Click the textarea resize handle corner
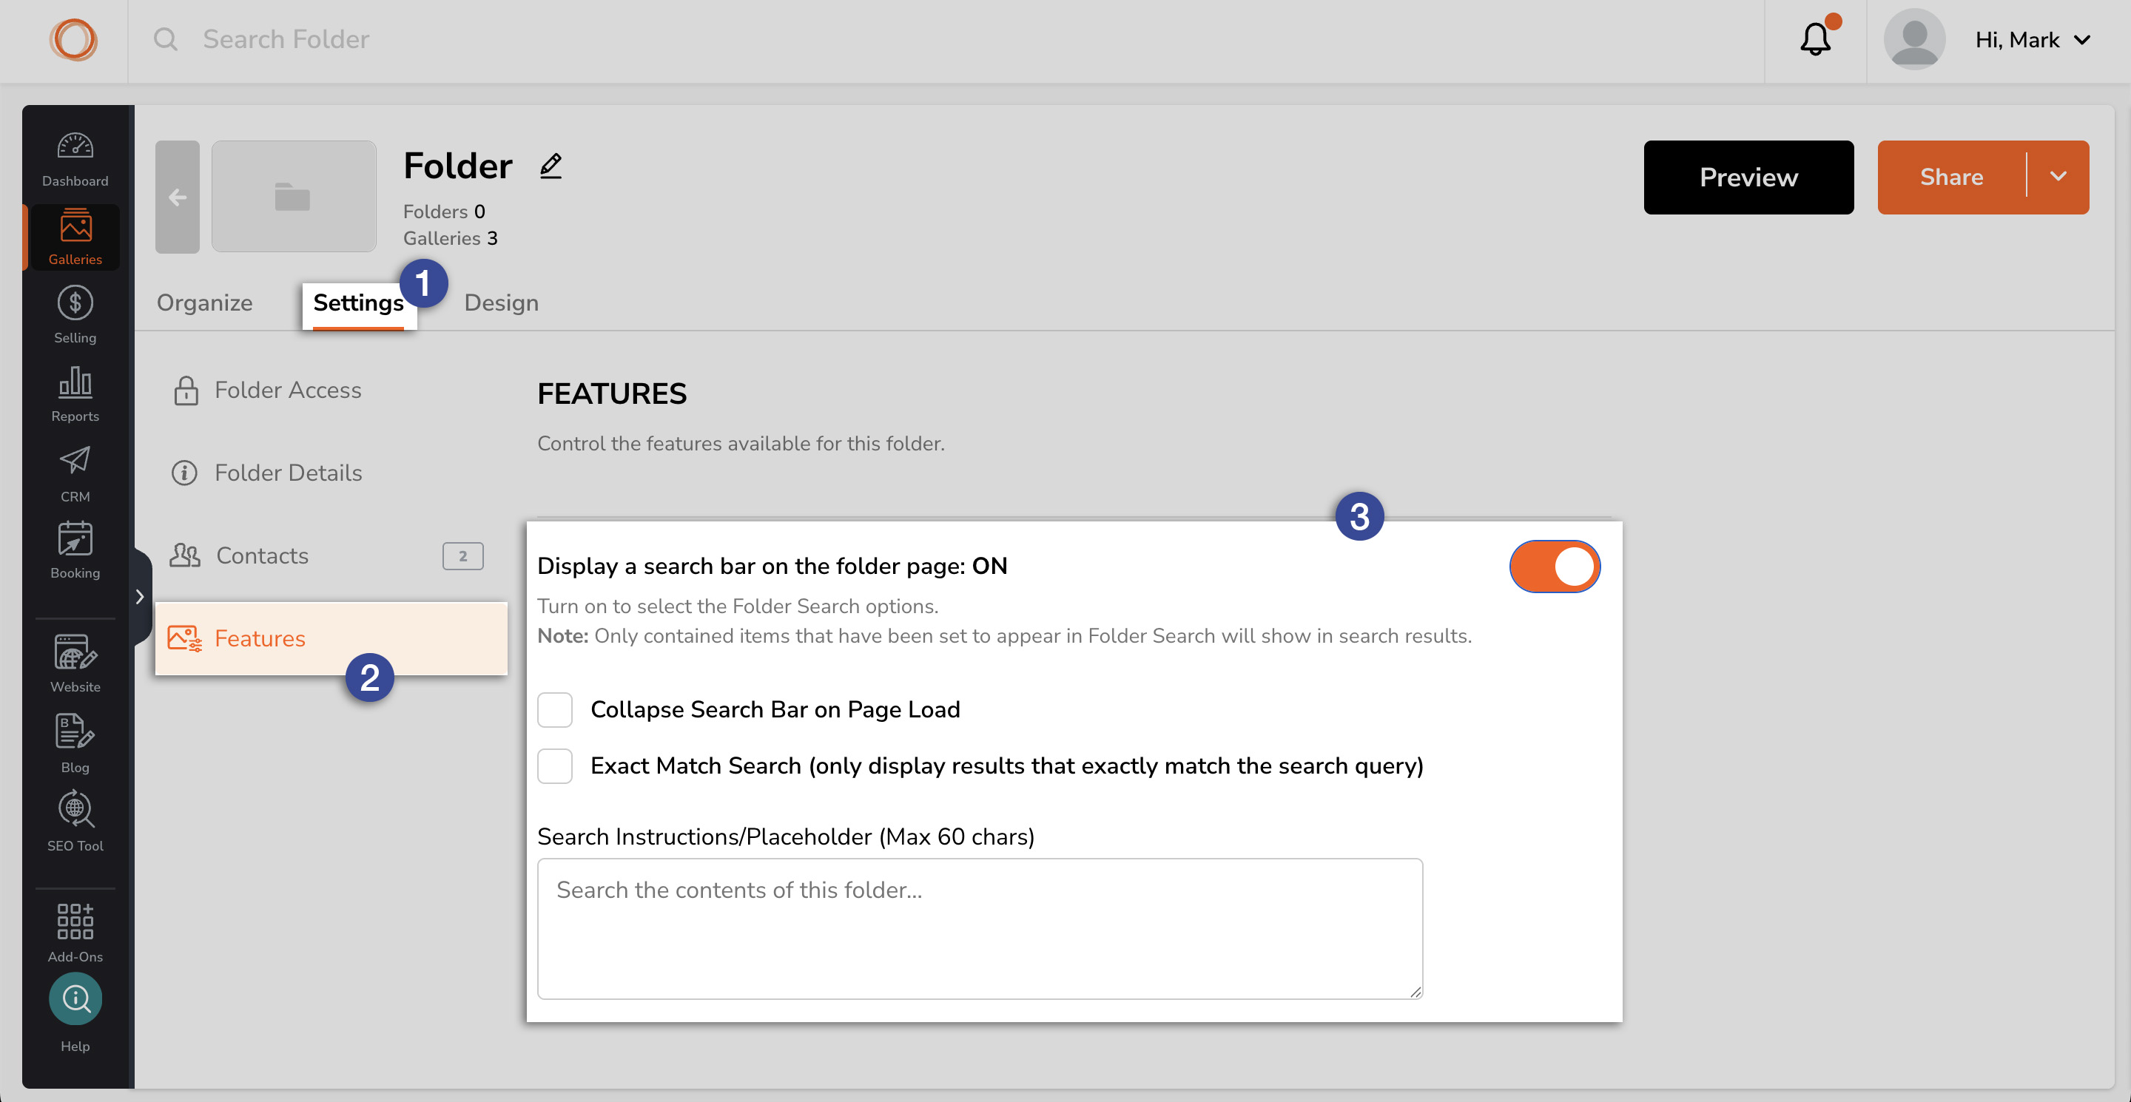This screenshot has height=1102, width=2131. (x=1415, y=991)
